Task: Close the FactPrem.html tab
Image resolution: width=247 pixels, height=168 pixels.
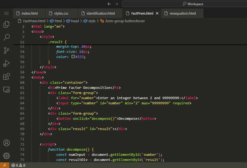Action: pyautogui.click(x=157, y=13)
